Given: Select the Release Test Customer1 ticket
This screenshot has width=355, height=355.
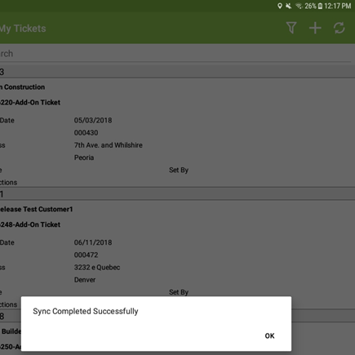Looking at the screenshot, I should tap(37, 209).
